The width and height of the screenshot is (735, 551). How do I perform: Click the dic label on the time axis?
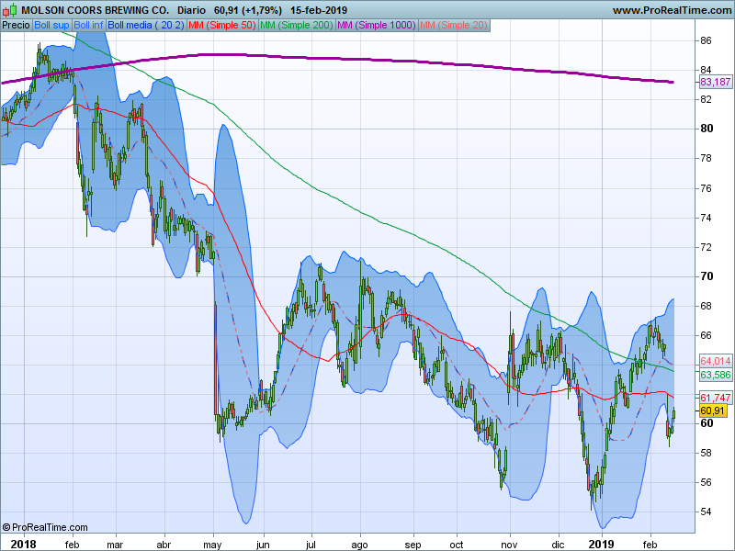(x=558, y=545)
